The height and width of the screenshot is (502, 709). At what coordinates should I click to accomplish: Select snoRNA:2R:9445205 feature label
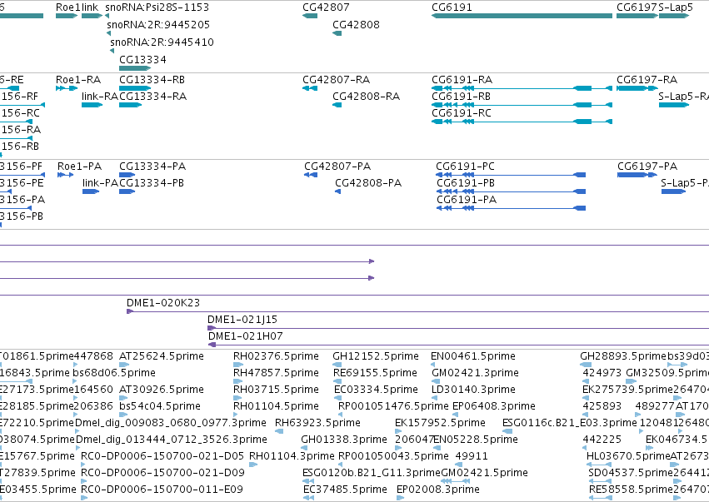coord(158,24)
